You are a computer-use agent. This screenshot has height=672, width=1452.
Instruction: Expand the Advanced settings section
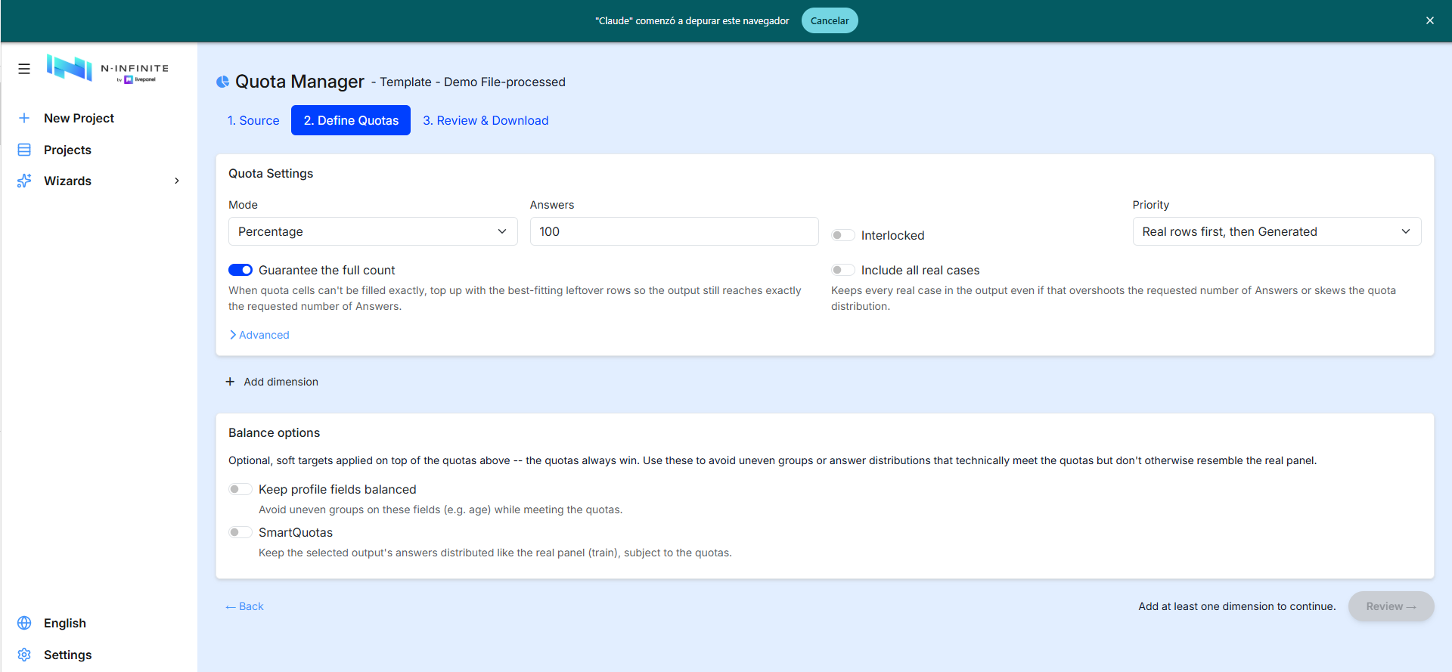[x=259, y=335]
